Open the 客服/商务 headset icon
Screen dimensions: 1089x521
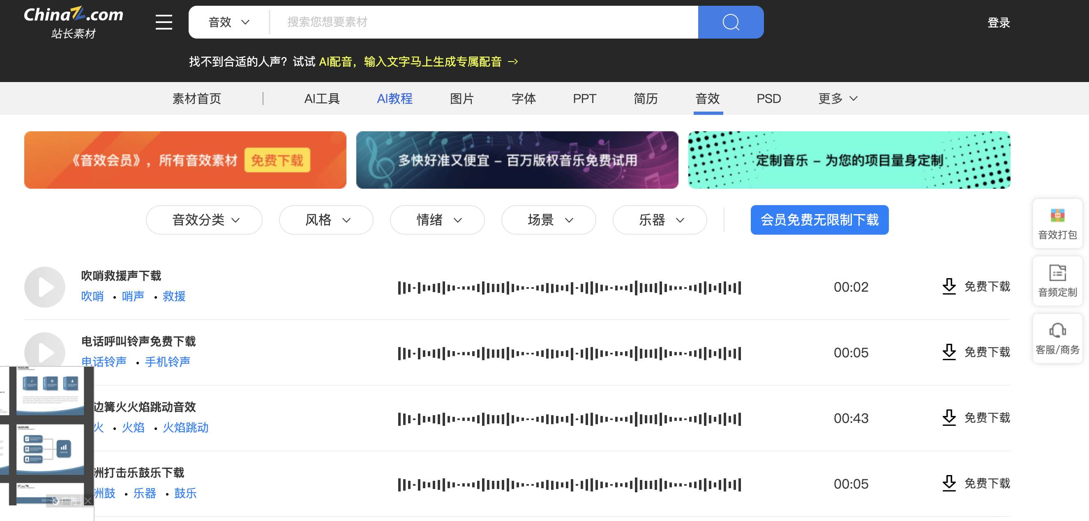point(1057,338)
